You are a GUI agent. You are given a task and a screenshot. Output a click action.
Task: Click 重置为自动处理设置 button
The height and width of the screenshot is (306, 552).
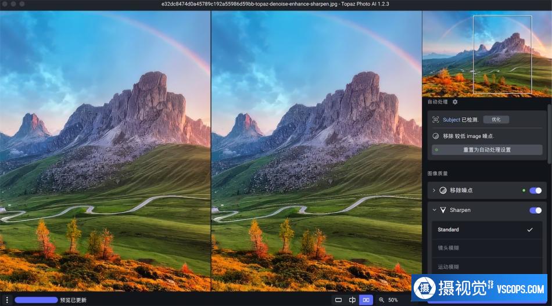(x=487, y=150)
